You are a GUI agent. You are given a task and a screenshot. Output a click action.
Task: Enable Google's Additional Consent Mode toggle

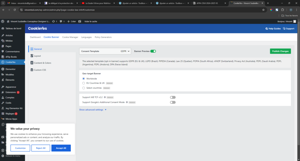point(173,102)
